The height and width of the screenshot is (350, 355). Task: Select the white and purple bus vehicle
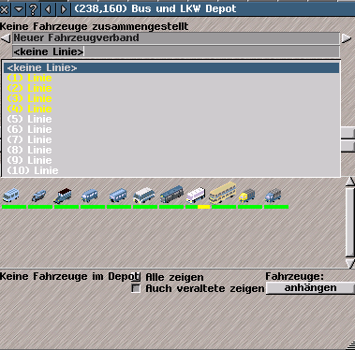(196, 195)
